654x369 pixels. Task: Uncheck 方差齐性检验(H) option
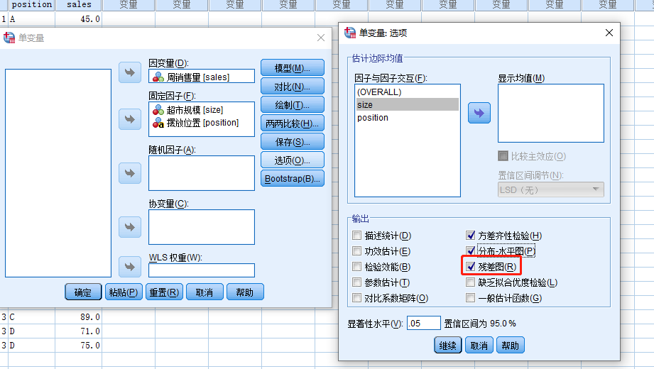(471, 236)
